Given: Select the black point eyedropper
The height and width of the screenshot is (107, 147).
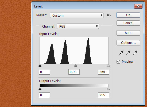Looking at the screenshot, I should tap(121, 52).
